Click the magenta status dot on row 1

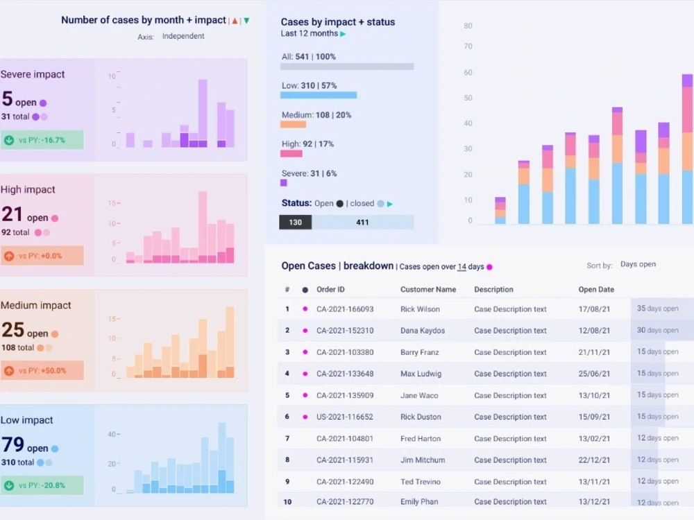(303, 309)
